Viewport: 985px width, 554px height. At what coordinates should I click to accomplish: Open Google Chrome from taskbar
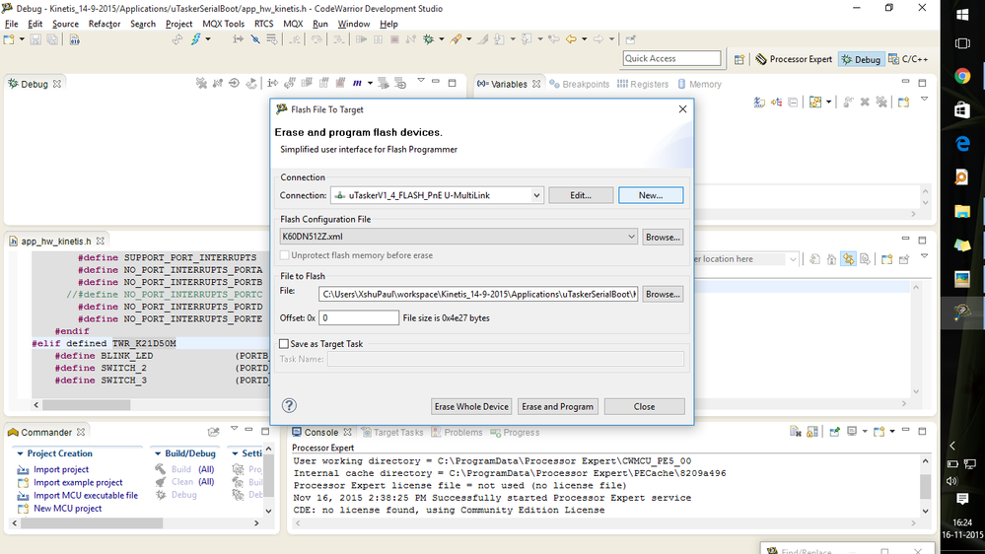click(962, 77)
